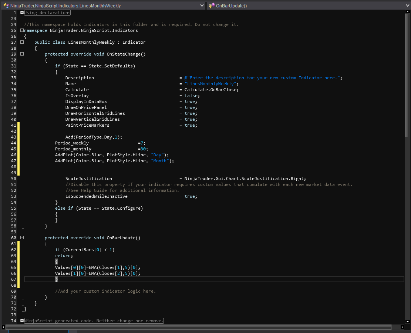
Task: Click the horizontal scrollbar left arrow
Action: [x=4, y=327]
